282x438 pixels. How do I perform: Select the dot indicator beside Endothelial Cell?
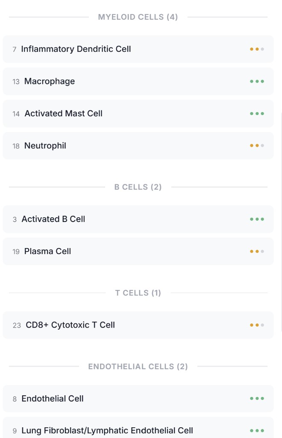[257, 398]
